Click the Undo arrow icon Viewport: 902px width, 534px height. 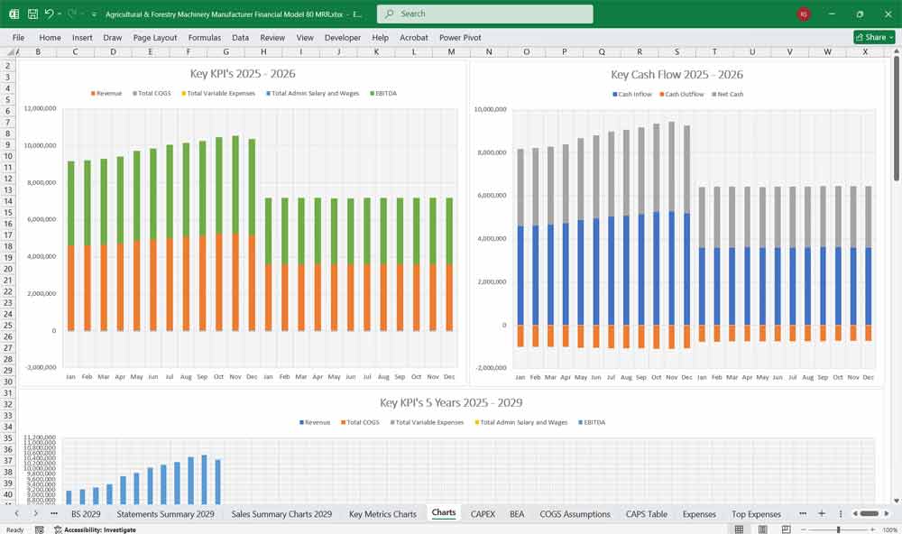point(50,14)
